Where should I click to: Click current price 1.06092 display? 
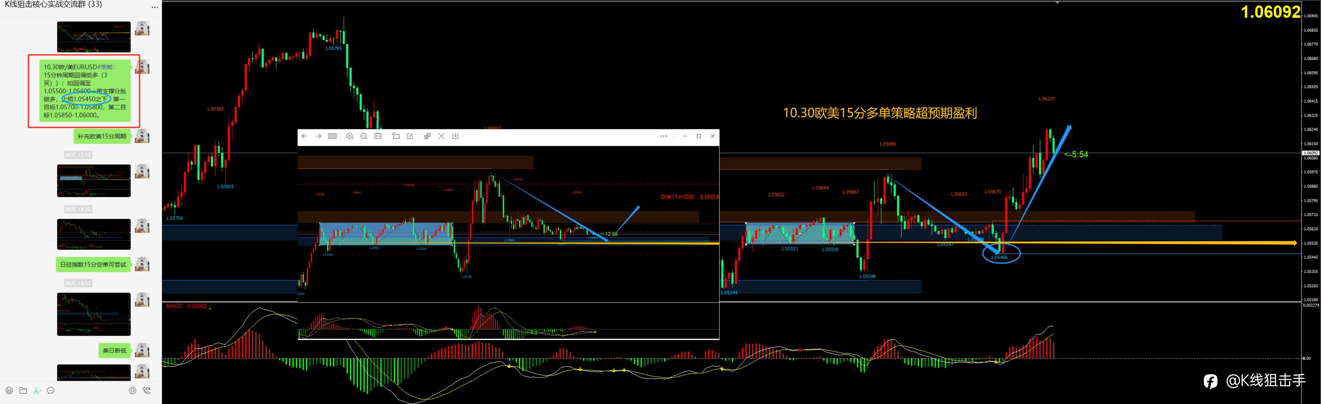point(1270,12)
